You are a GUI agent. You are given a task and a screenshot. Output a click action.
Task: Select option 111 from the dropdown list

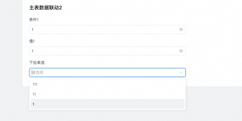107,84
